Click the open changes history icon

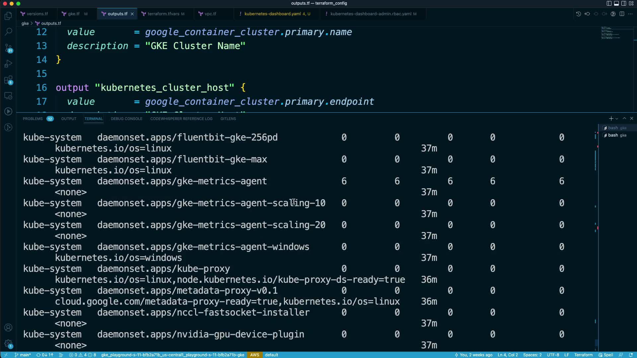[578, 14]
